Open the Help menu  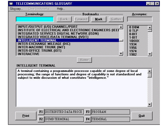pyautogui.click(x=61, y=9)
